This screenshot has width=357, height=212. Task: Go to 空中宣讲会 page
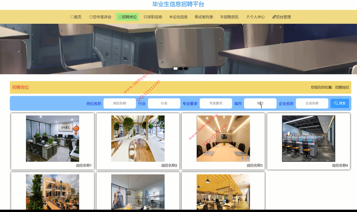pos(100,17)
